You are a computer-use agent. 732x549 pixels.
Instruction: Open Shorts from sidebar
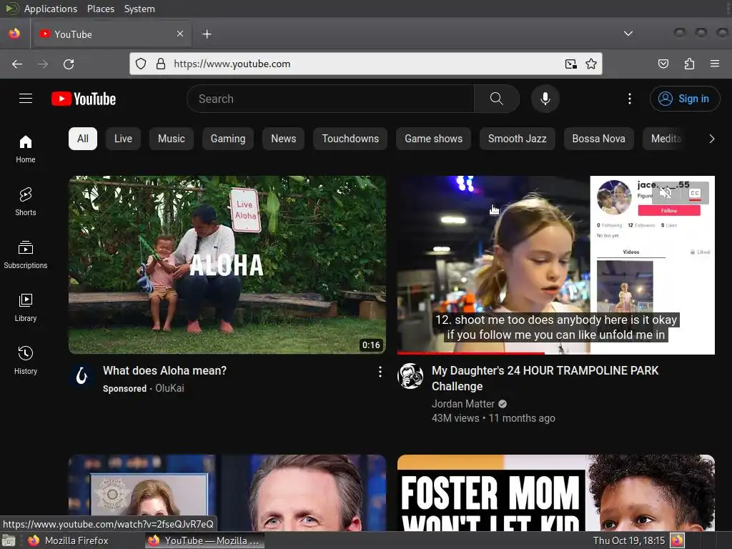coord(26,202)
